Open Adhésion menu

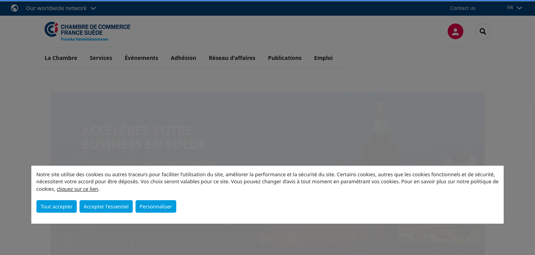[183, 58]
